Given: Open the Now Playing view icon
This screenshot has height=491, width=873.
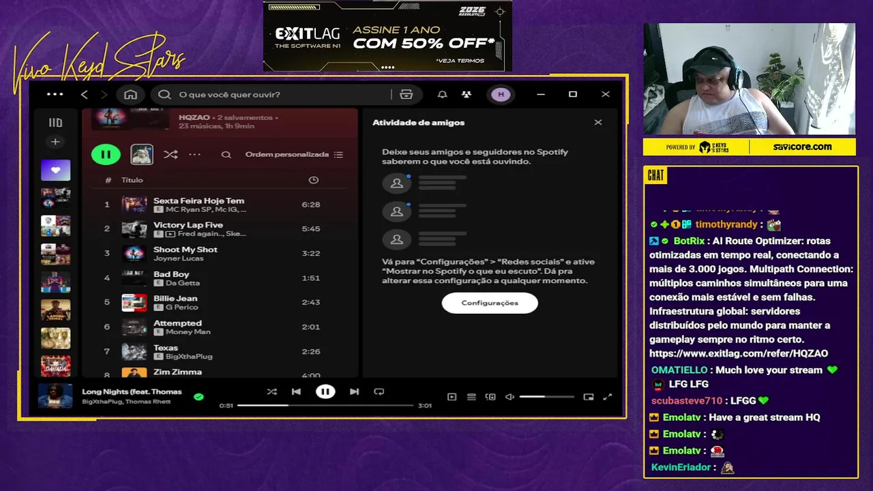Looking at the screenshot, I should click(452, 397).
